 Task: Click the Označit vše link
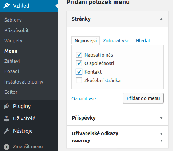pyautogui.click(x=84, y=98)
